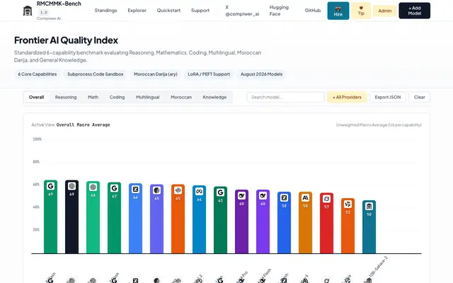Image resolution: width=453 pixels, height=283 pixels.
Task: Click the August 2026 Models chip
Action: [x=261, y=74]
